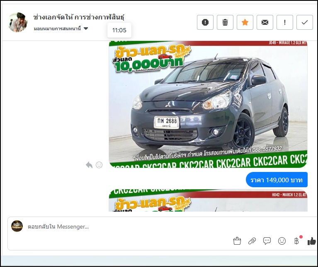Add emoji reaction to Mirage image
The height and width of the screenshot is (267, 318).
[99, 165]
